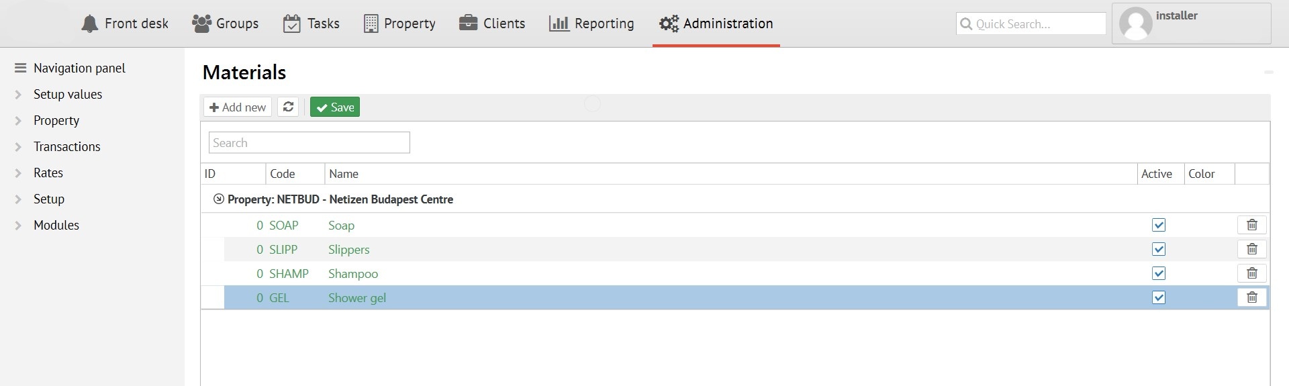This screenshot has width=1289, height=386.
Task: Click the Color column header
Action: pos(1202,174)
